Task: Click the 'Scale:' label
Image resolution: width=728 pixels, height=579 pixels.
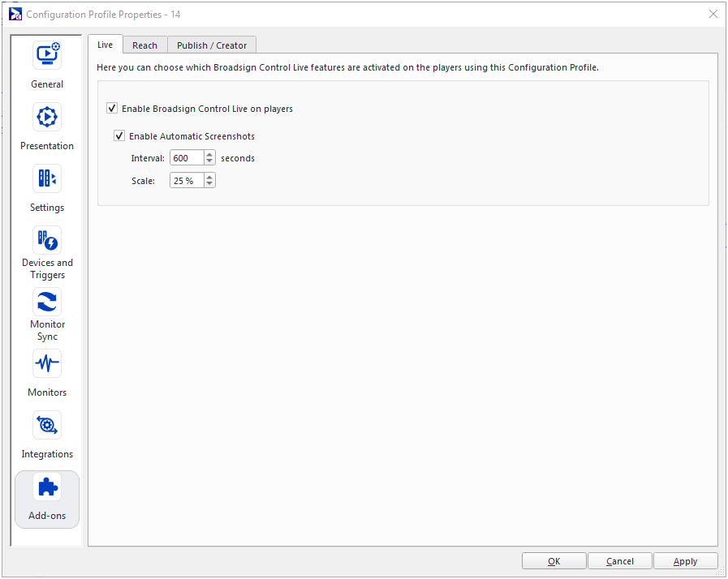Action: coord(143,181)
